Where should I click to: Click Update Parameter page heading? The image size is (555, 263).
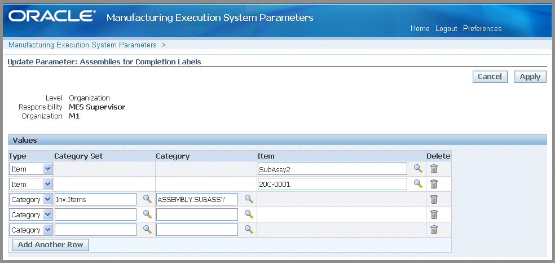[x=104, y=62]
